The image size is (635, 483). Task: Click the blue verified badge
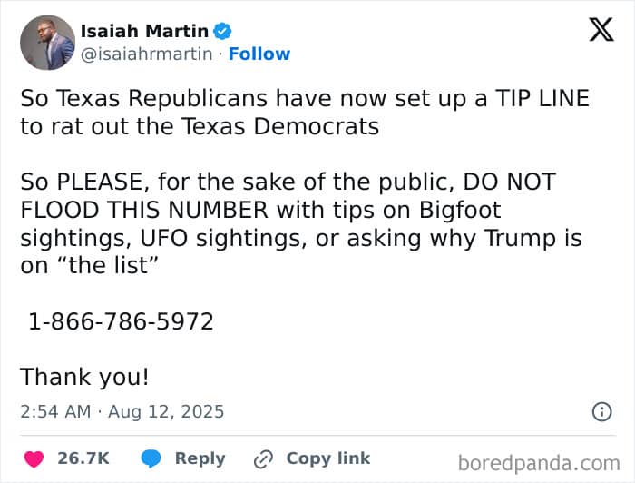pyautogui.click(x=221, y=32)
